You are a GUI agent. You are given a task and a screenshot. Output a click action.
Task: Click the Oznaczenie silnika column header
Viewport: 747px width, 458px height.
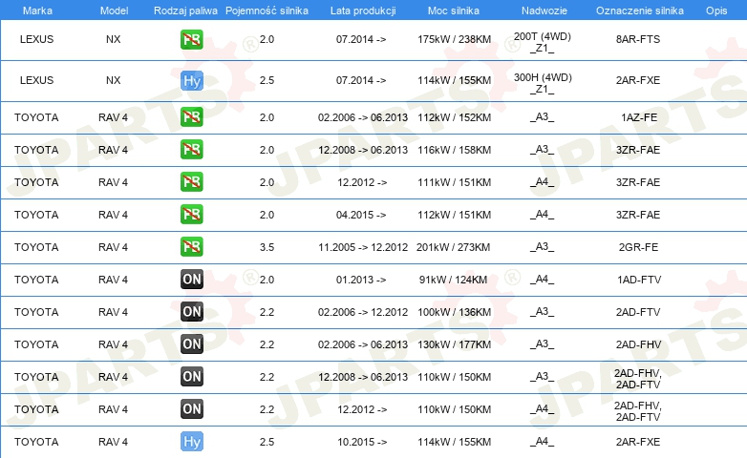tap(639, 10)
